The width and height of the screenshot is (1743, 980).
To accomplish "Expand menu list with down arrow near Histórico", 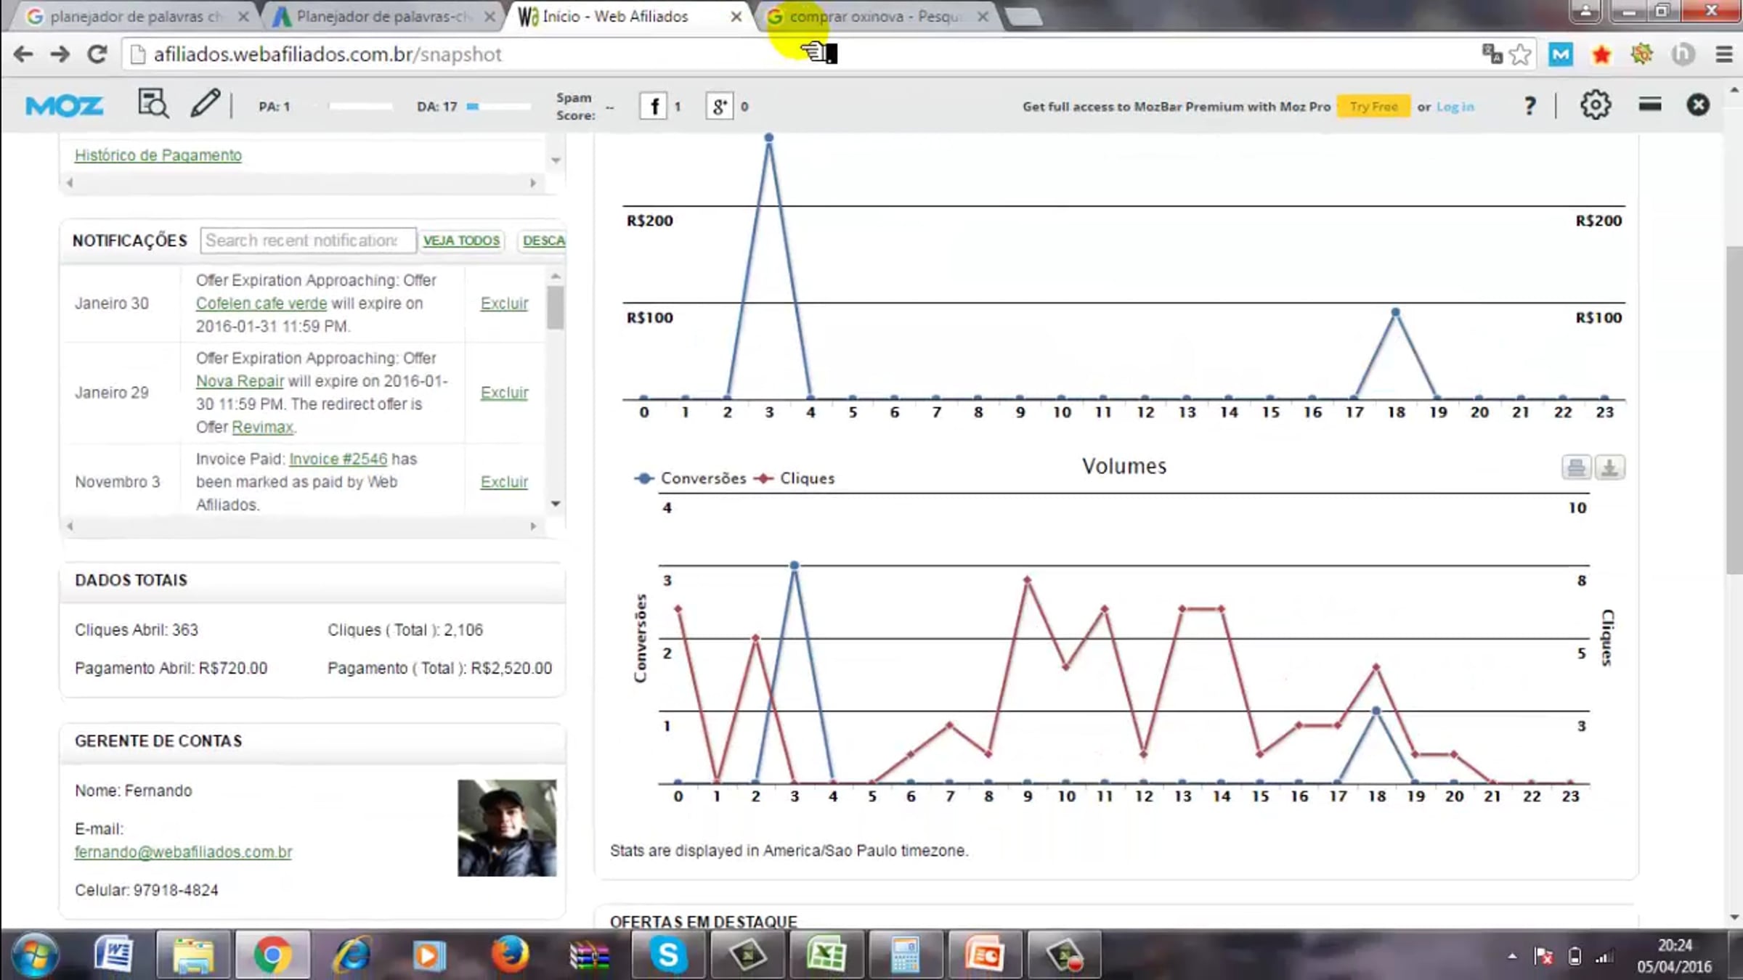I will [556, 160].
